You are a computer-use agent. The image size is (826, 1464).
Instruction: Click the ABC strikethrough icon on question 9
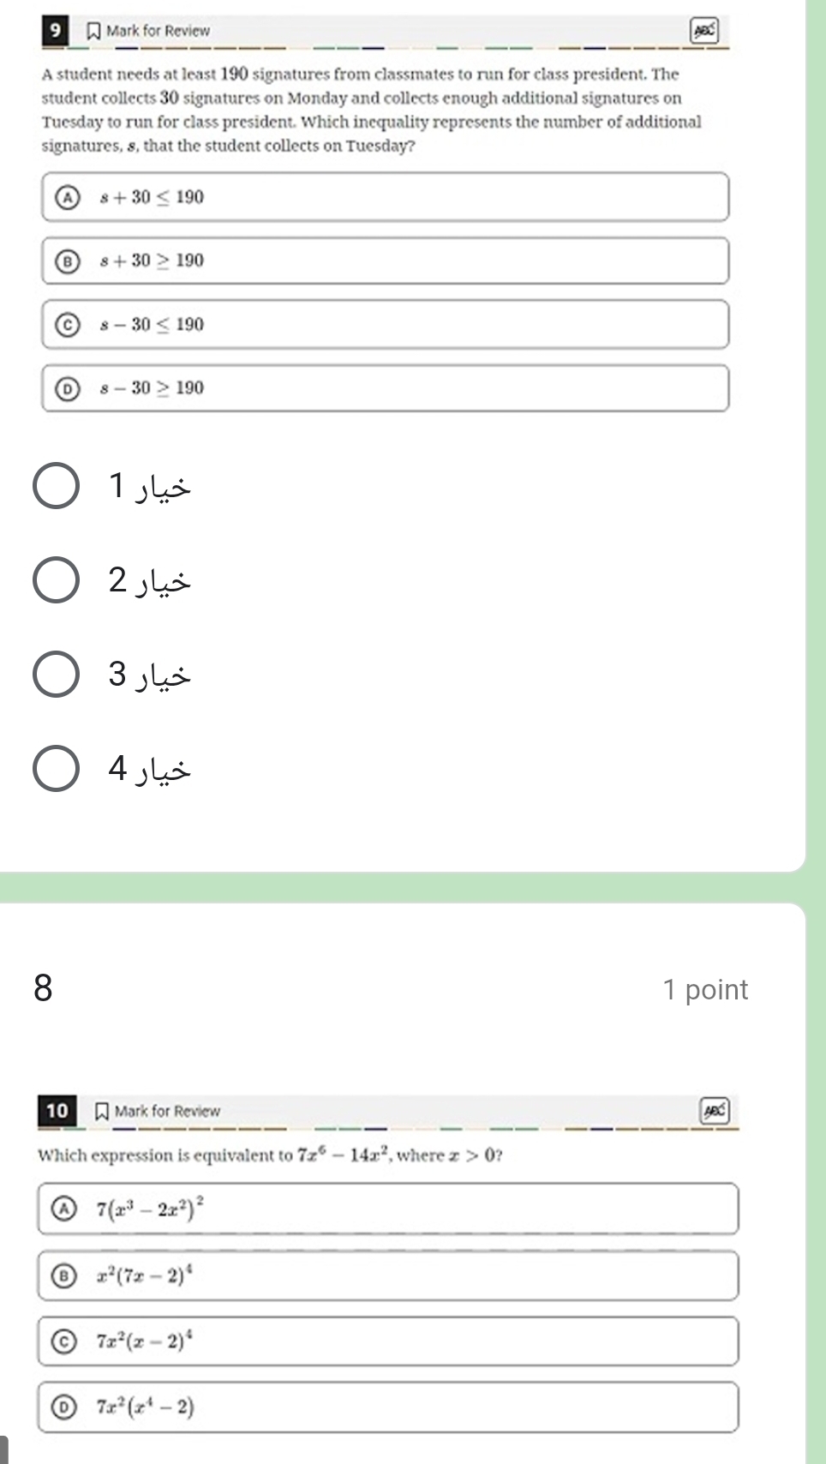point(704,31)
